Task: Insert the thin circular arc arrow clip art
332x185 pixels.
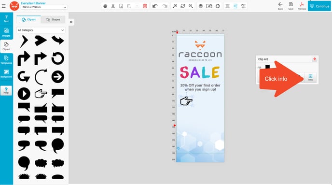Action: [x=41, y=77]
